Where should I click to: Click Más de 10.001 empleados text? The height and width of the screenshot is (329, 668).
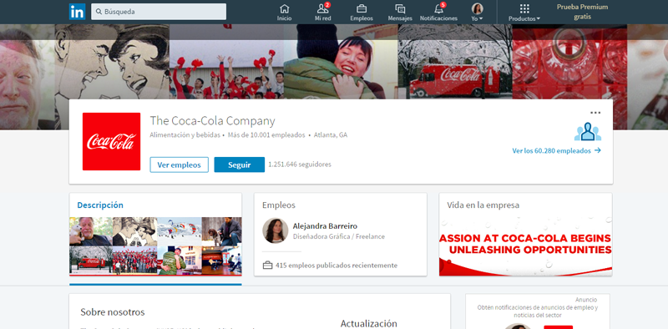coord(266,135)
